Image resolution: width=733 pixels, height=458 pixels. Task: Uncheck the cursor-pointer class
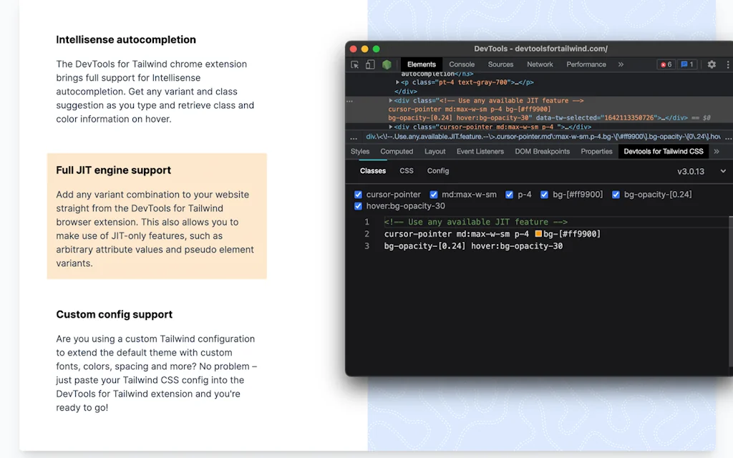point(359,194)
